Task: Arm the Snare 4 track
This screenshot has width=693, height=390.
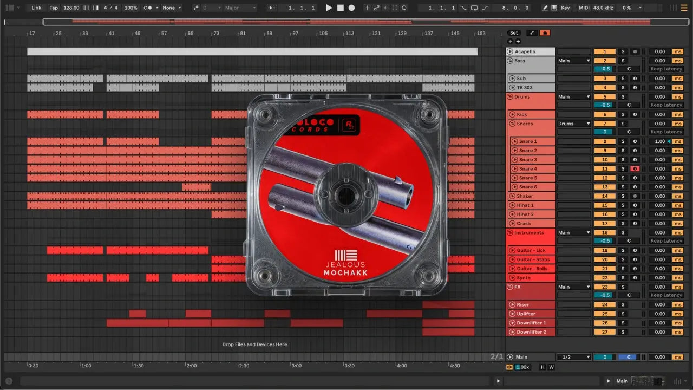Action: tap(635, 169)
